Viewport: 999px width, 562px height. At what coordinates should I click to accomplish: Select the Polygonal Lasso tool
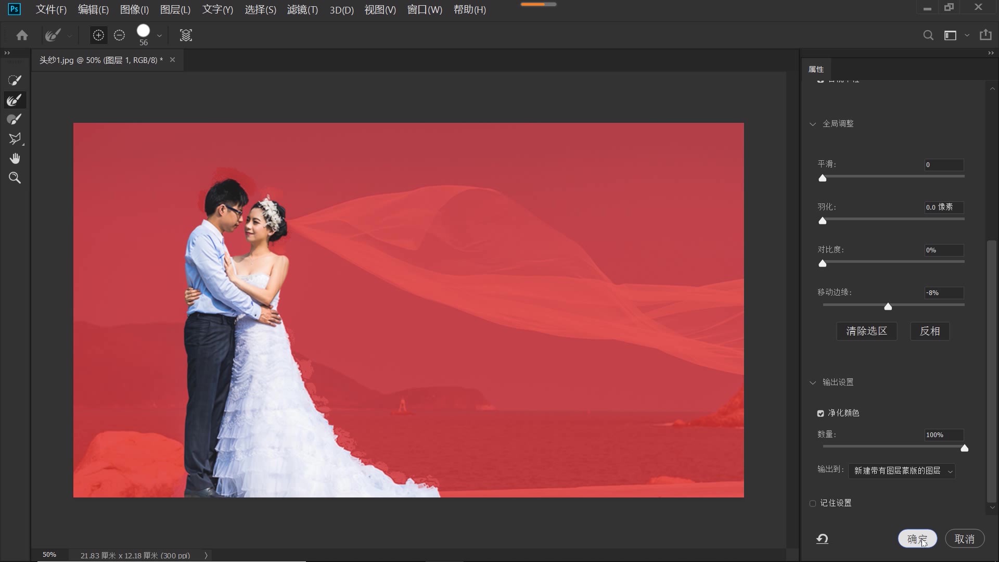(x=15, y=138)
